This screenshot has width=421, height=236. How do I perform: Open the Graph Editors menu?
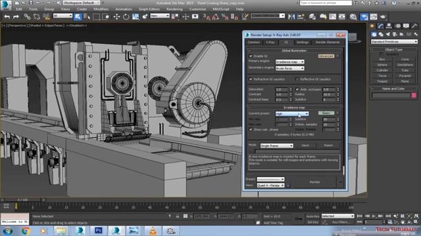coord(149,9)
